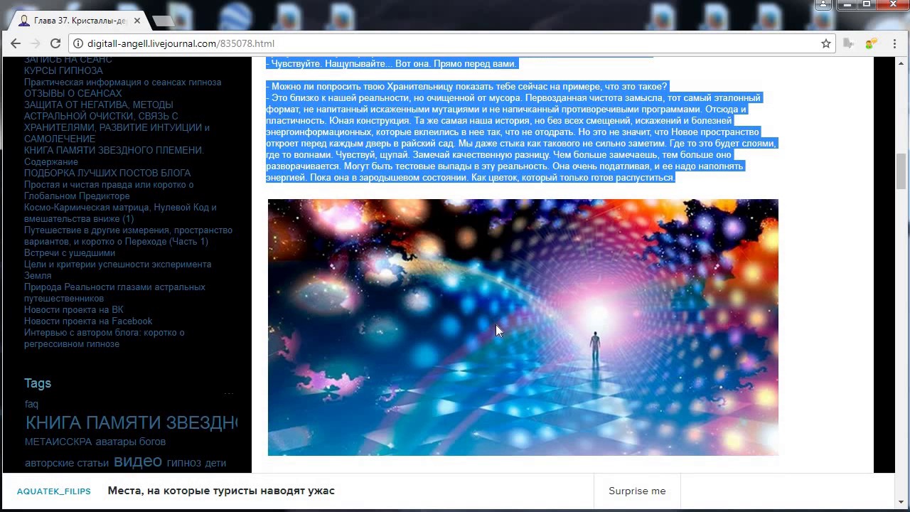Open 'КНИГА ПАМЯТИ ЗВЕЗДНОГО ПЛЕМЕНИ. Содержание' link
This screenshot has width=910, height=512.
pyautogui.click(x=114, y=156)
